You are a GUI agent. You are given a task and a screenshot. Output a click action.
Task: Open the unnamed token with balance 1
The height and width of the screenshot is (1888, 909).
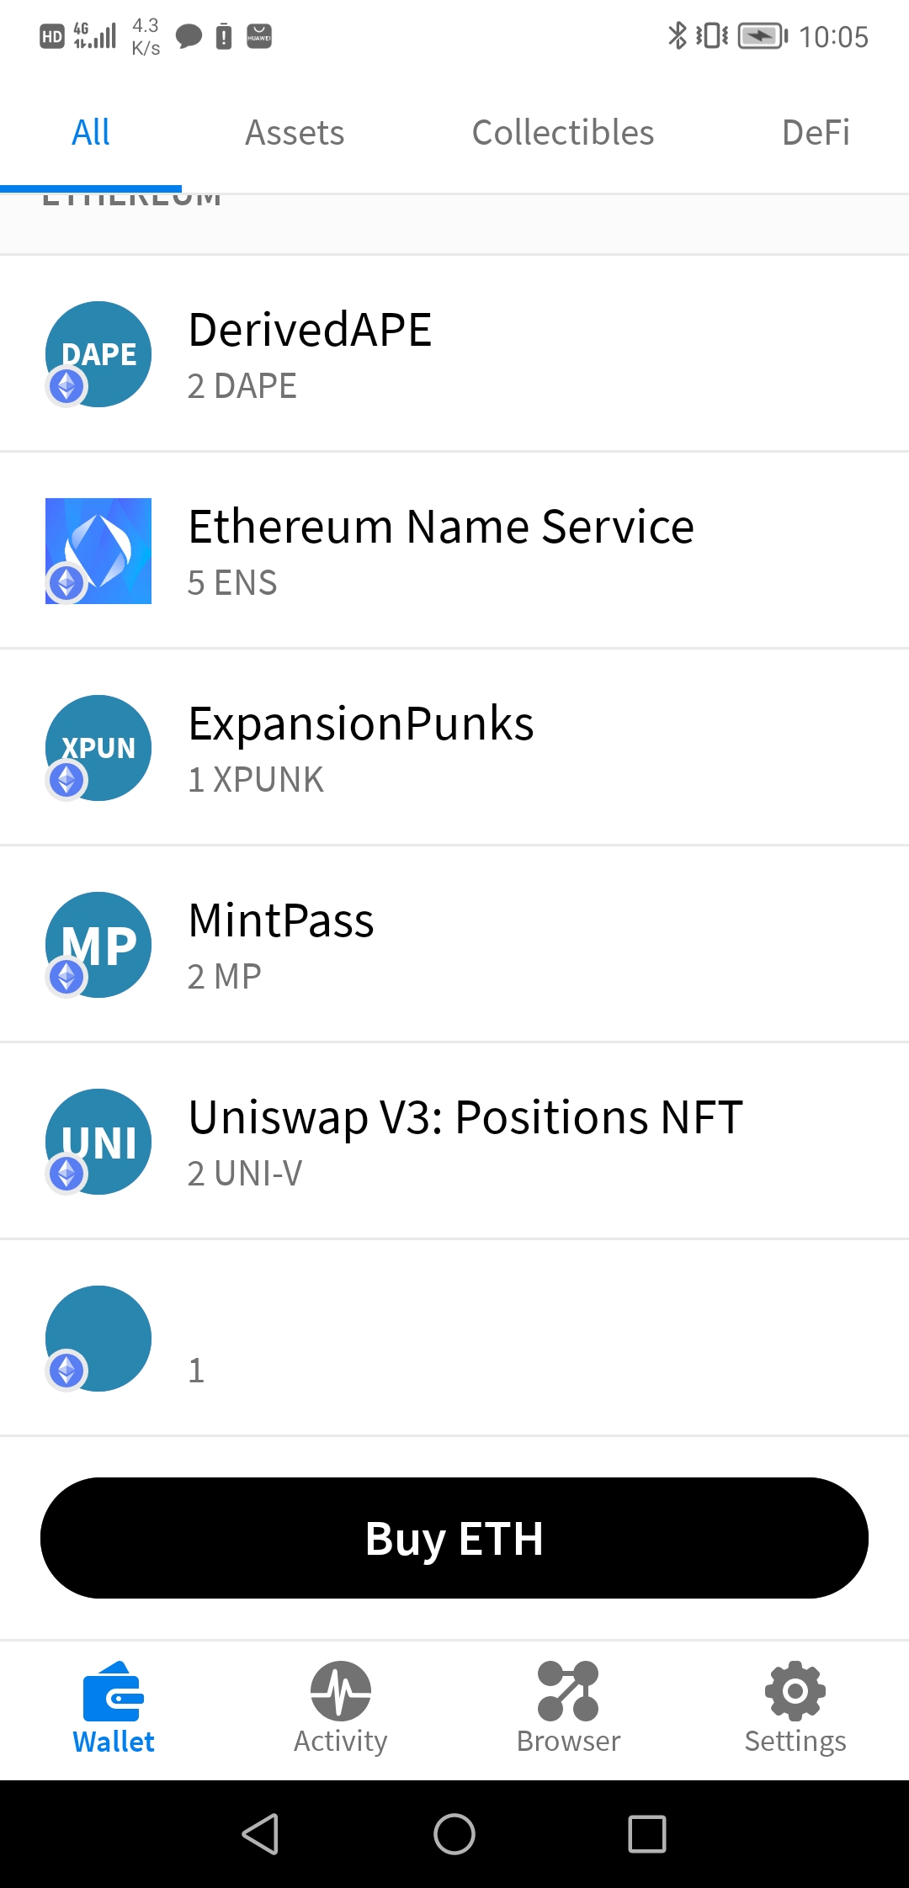(x=454, y=1338)
